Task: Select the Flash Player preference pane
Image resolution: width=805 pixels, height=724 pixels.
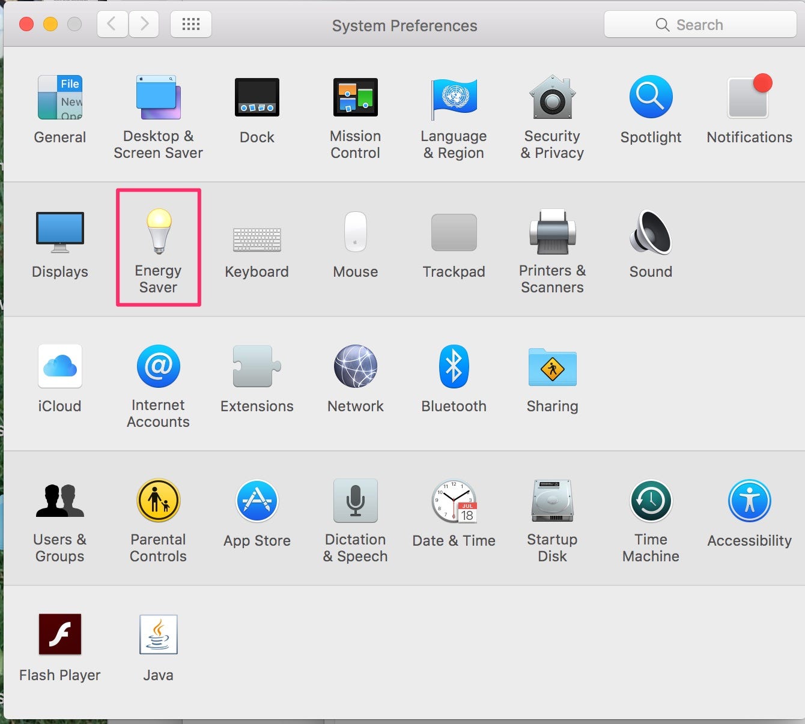Action: pyautogui.click(x=60, y=635)
